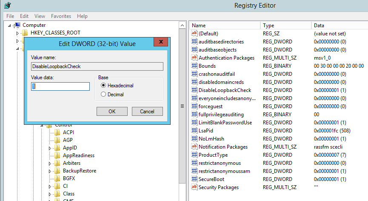
Task: Click the disabledomaincreds DWORD icon
Action: [x=194, y=82]
